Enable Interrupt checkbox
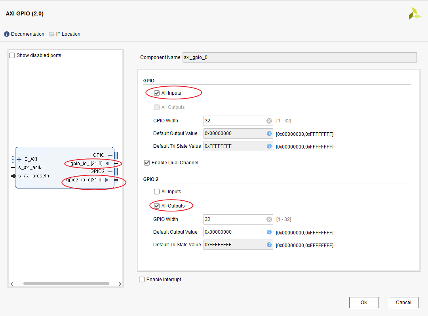This screenshot has width=428, height=316. point(142,280)
